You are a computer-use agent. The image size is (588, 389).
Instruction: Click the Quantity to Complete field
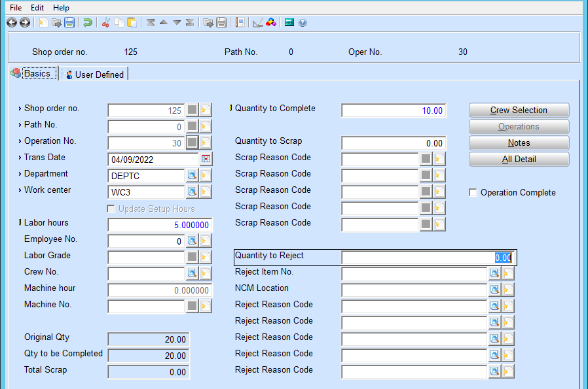point(394,110)
